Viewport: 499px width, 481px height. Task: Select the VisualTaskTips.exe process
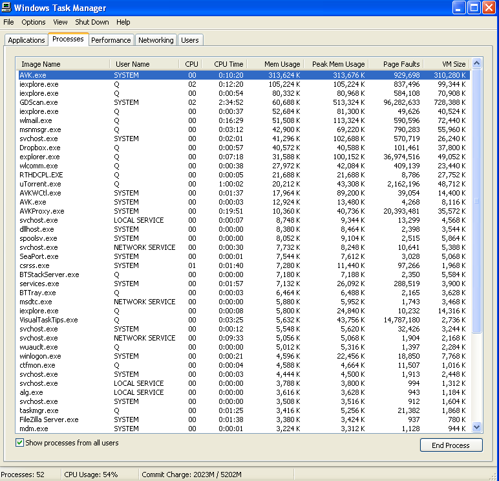(244, 320)
